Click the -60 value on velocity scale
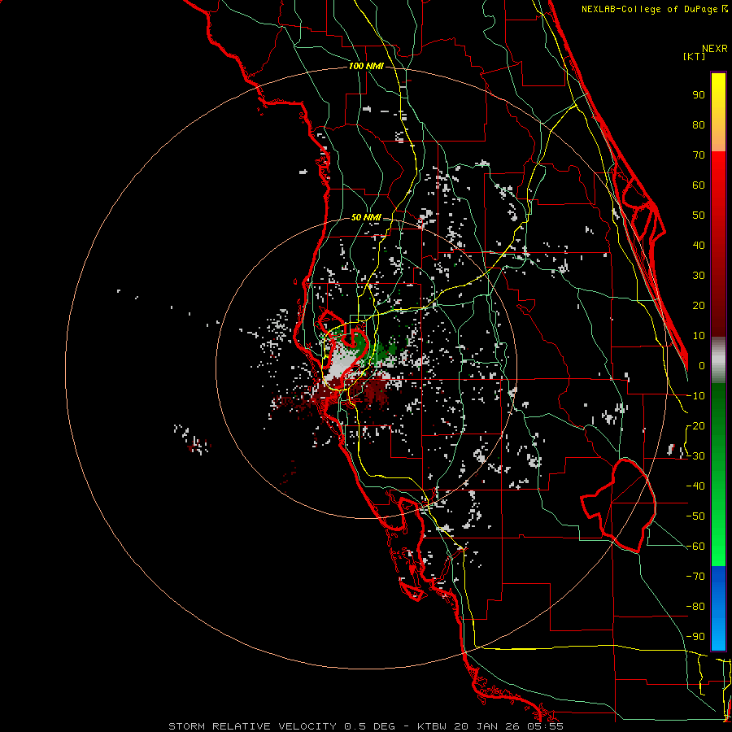 click(695, 547)
